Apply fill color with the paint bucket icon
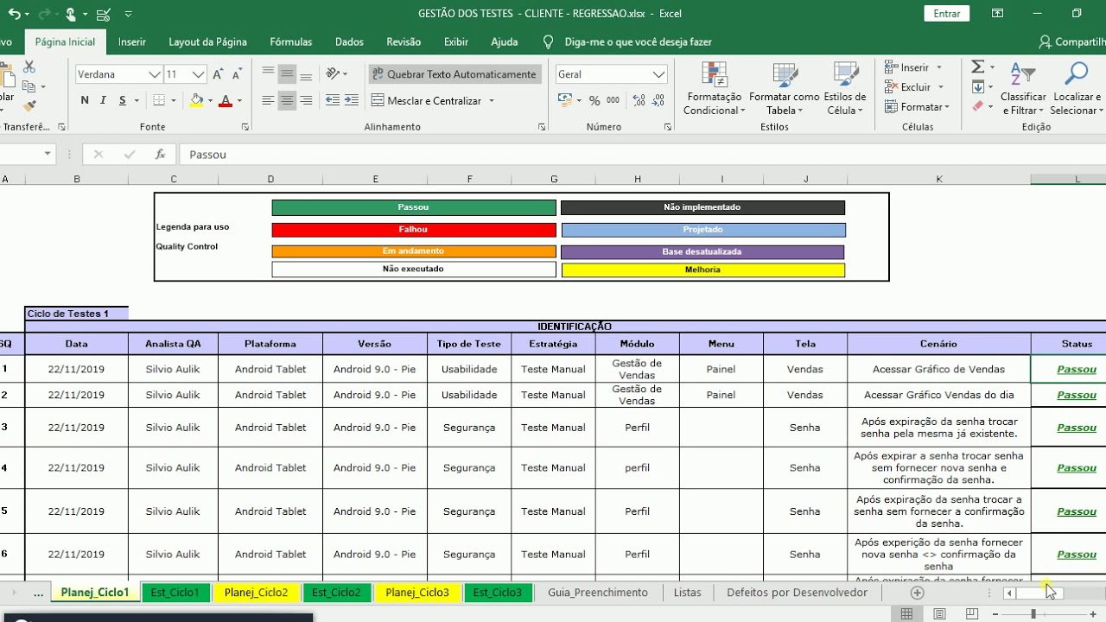This screenshot has height=622, width=1106. tap(196, 101)
